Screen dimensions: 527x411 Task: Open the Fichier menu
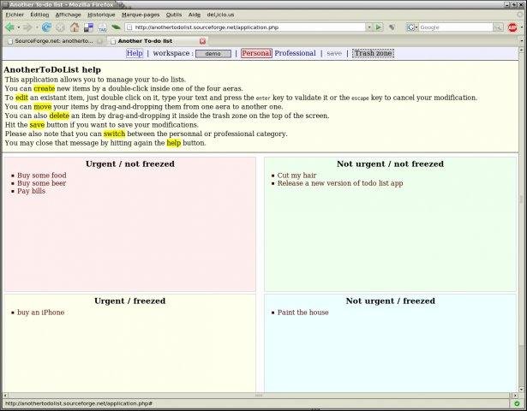coord(15,15)
